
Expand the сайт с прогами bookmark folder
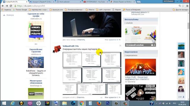click(x=103, y=10)
